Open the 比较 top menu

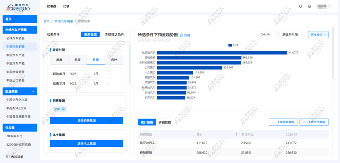click(66, 6)
